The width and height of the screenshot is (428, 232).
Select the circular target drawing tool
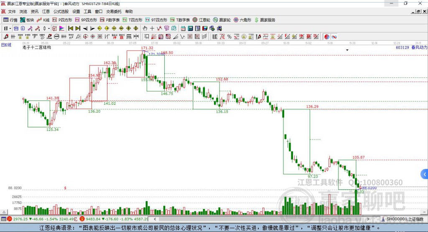85,36
